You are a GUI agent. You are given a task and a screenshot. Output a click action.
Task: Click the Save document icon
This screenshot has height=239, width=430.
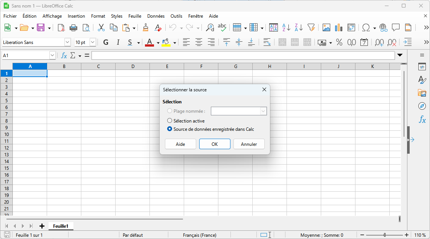point(40,27)
